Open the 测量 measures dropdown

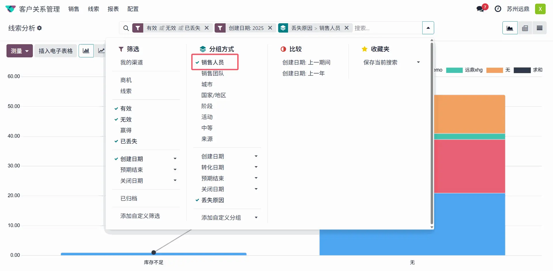point(20,51)
